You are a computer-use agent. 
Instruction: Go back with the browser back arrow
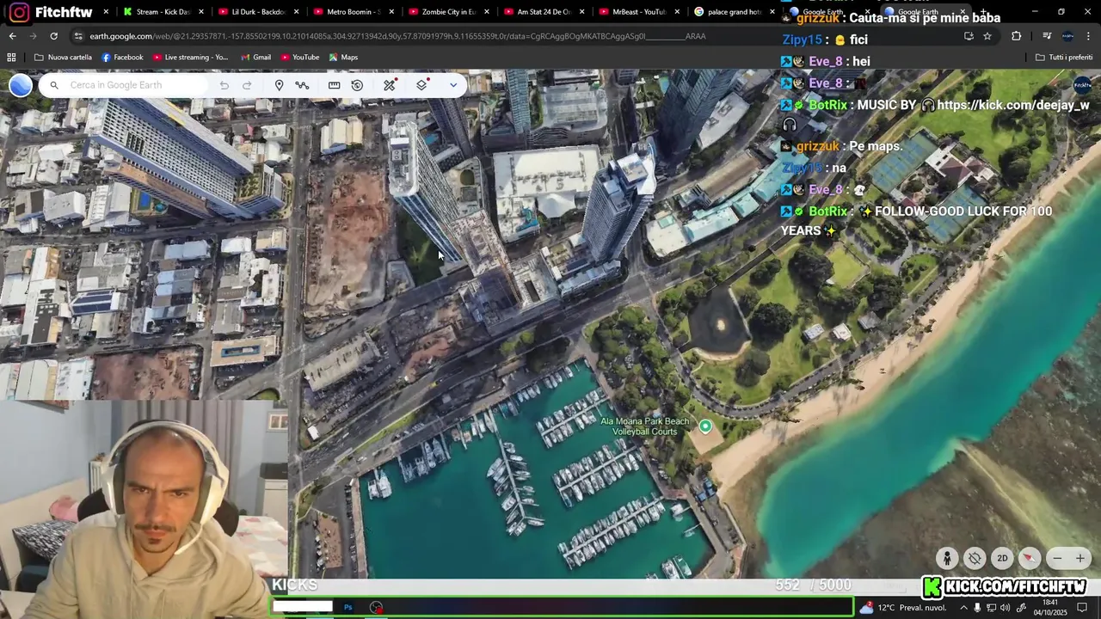pyautogui.click(x=12, y=36)
